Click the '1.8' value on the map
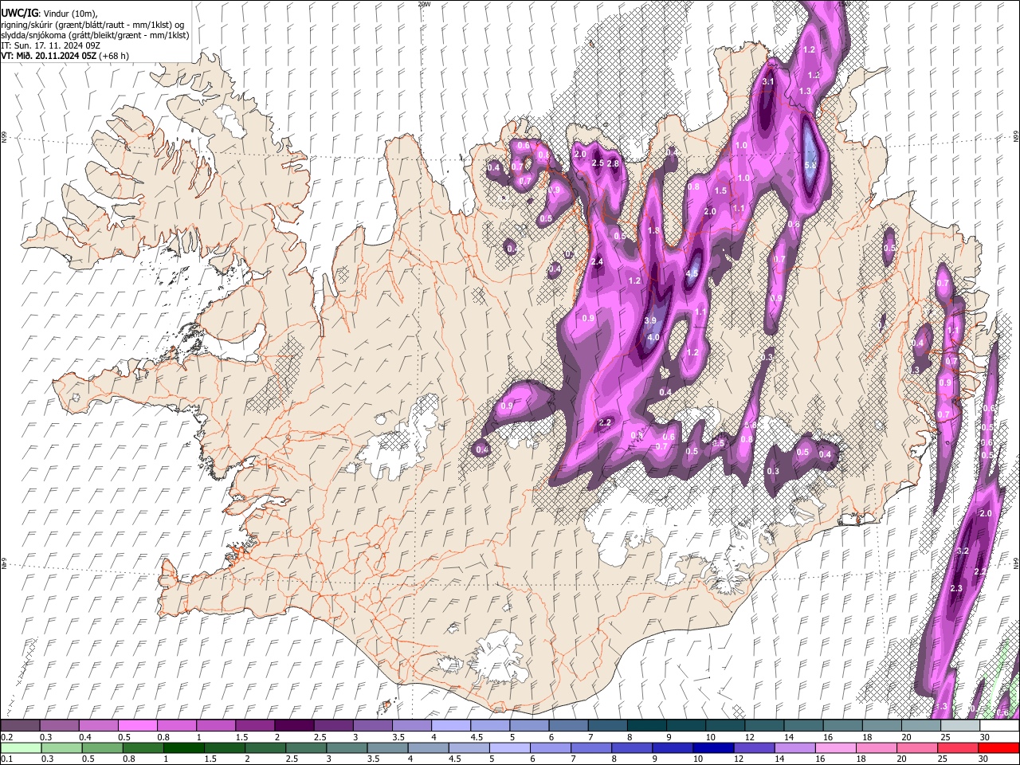This screenshot has width=1020, height=765. click(654, 231)
